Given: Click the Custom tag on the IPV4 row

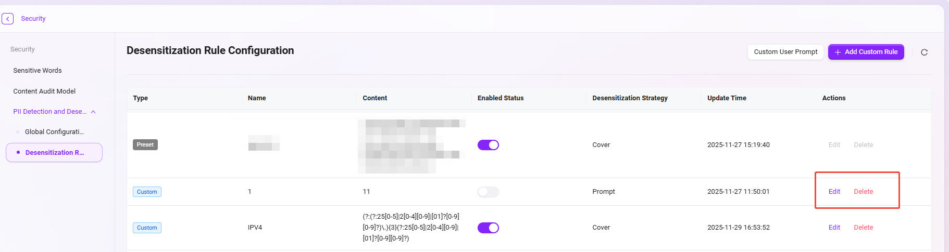Looking at the screenshot, I should 147,228.
